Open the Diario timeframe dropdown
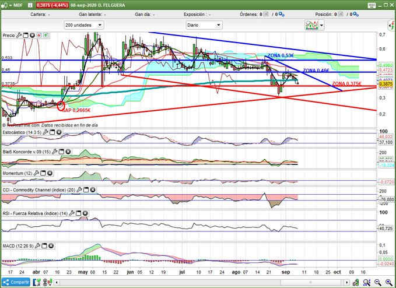Screen dimensions: 396x288 click(204, 25)
